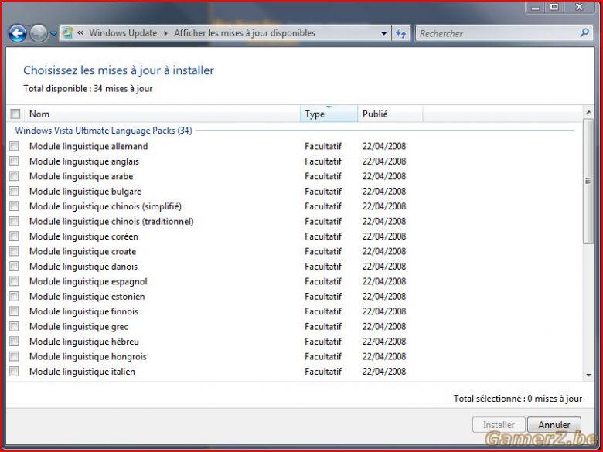Click the 22/04/2008 date in hébreu row
This screenshot has height=452, width=603.
tap(384, 342)
